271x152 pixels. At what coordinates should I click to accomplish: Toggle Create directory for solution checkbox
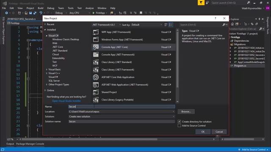179,122
